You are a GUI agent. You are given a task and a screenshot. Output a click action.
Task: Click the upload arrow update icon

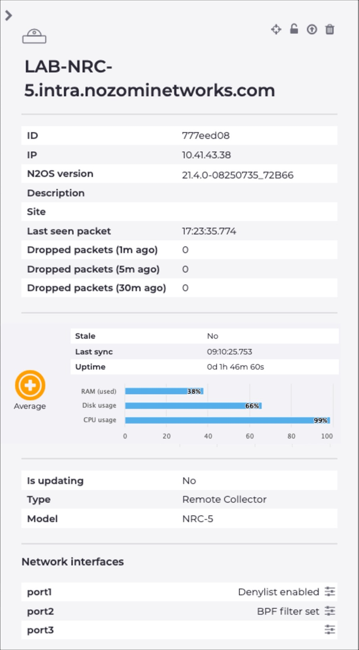tap(312, 29)
